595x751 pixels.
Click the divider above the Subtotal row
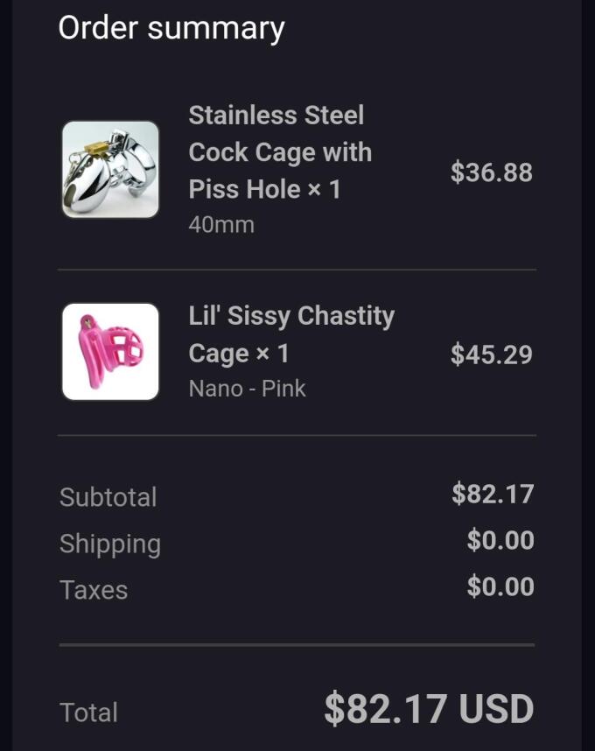pyautogui.click(x=297, y=435)
